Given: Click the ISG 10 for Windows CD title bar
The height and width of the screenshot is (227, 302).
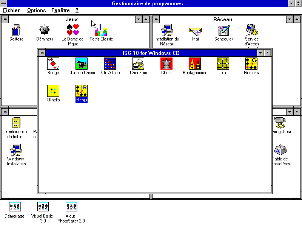Looking at the screenshot, I should pos(151,53).
